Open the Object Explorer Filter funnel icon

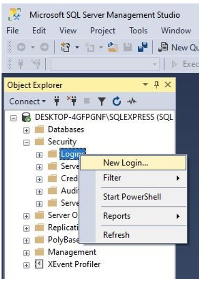coord(102,101)
